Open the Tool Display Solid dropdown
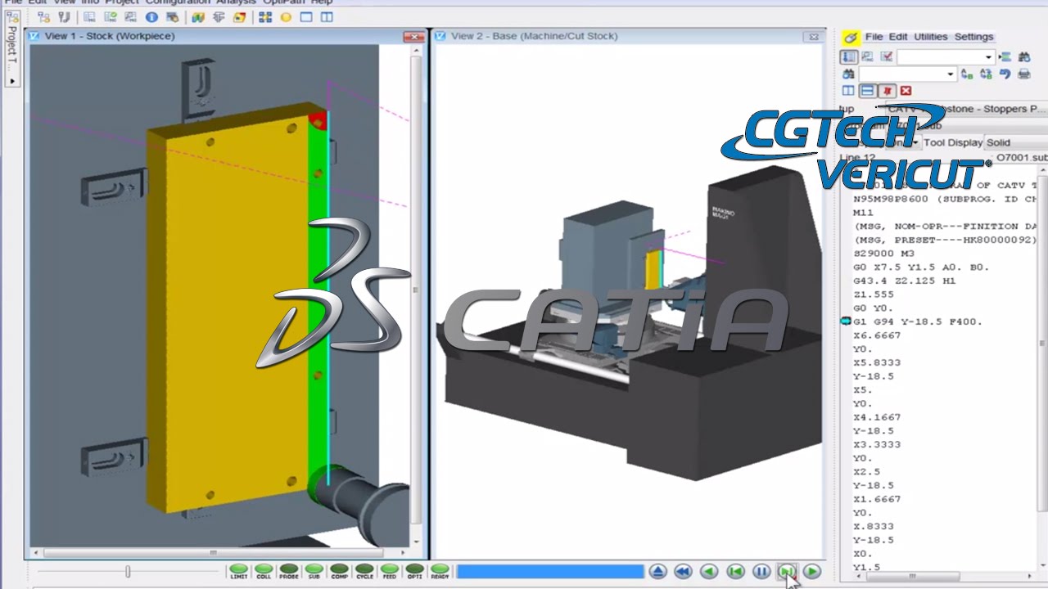This screenshot has width=1048, height=589. (1016, 142)
